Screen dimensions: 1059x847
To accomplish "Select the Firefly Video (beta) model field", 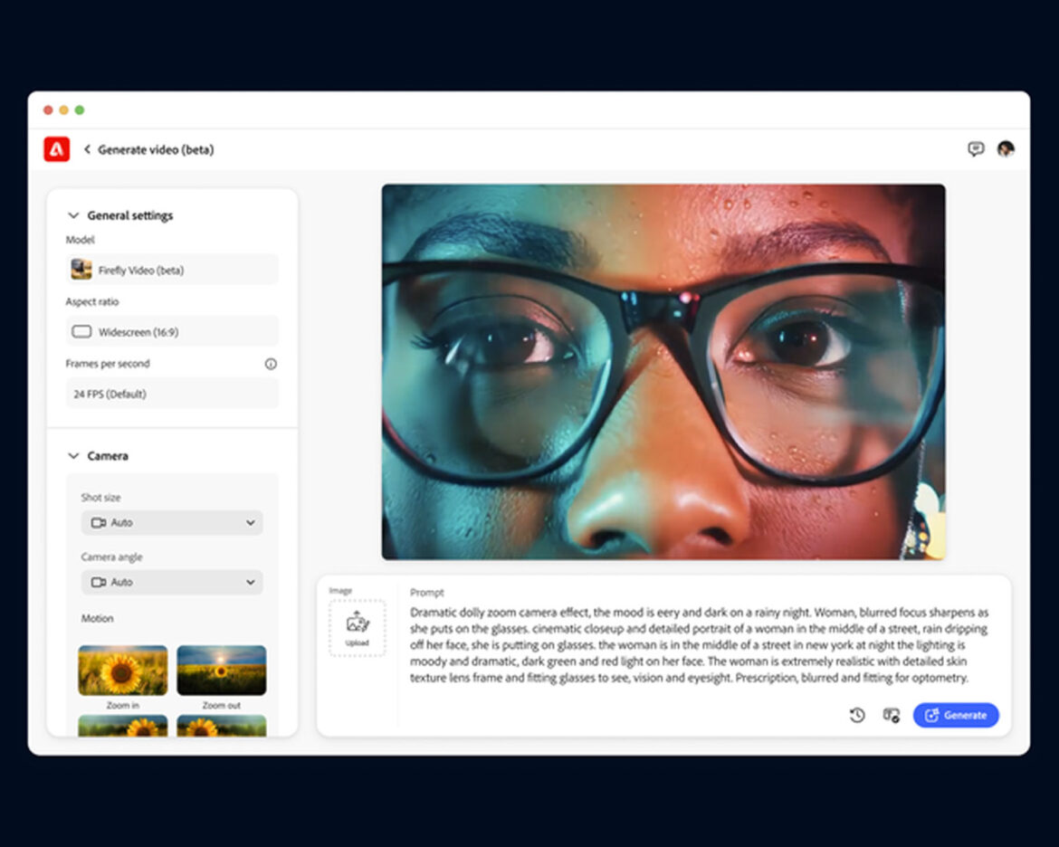I will coord(172,270).
